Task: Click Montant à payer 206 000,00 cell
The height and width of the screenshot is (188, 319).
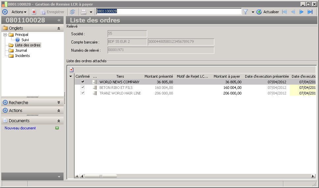Action: [232, 93]
